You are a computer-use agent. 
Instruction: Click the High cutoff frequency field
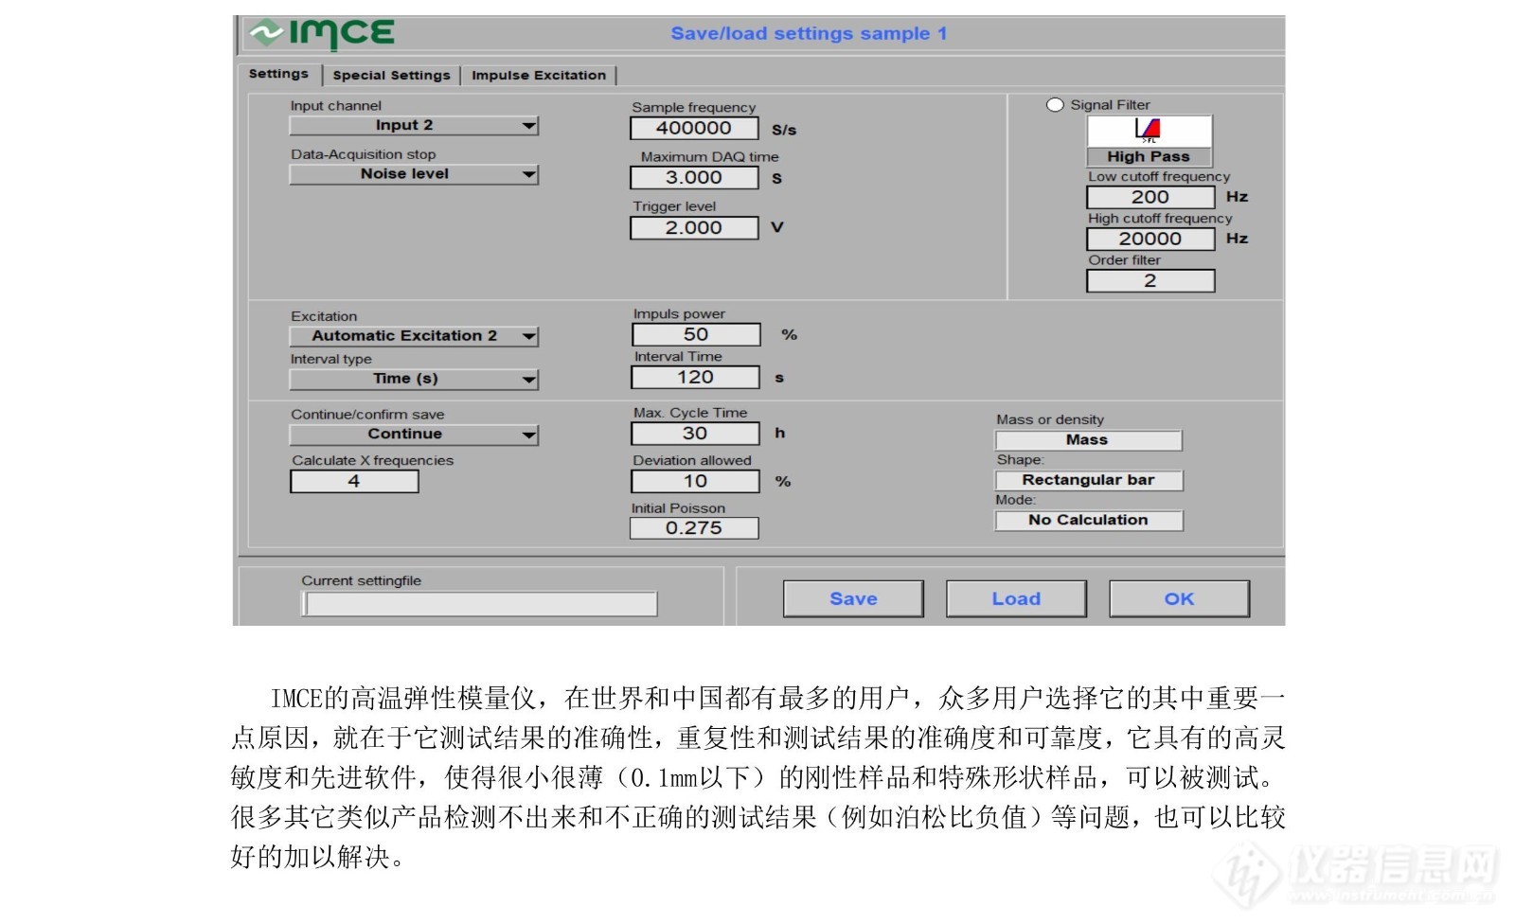tap(1150, 239)
